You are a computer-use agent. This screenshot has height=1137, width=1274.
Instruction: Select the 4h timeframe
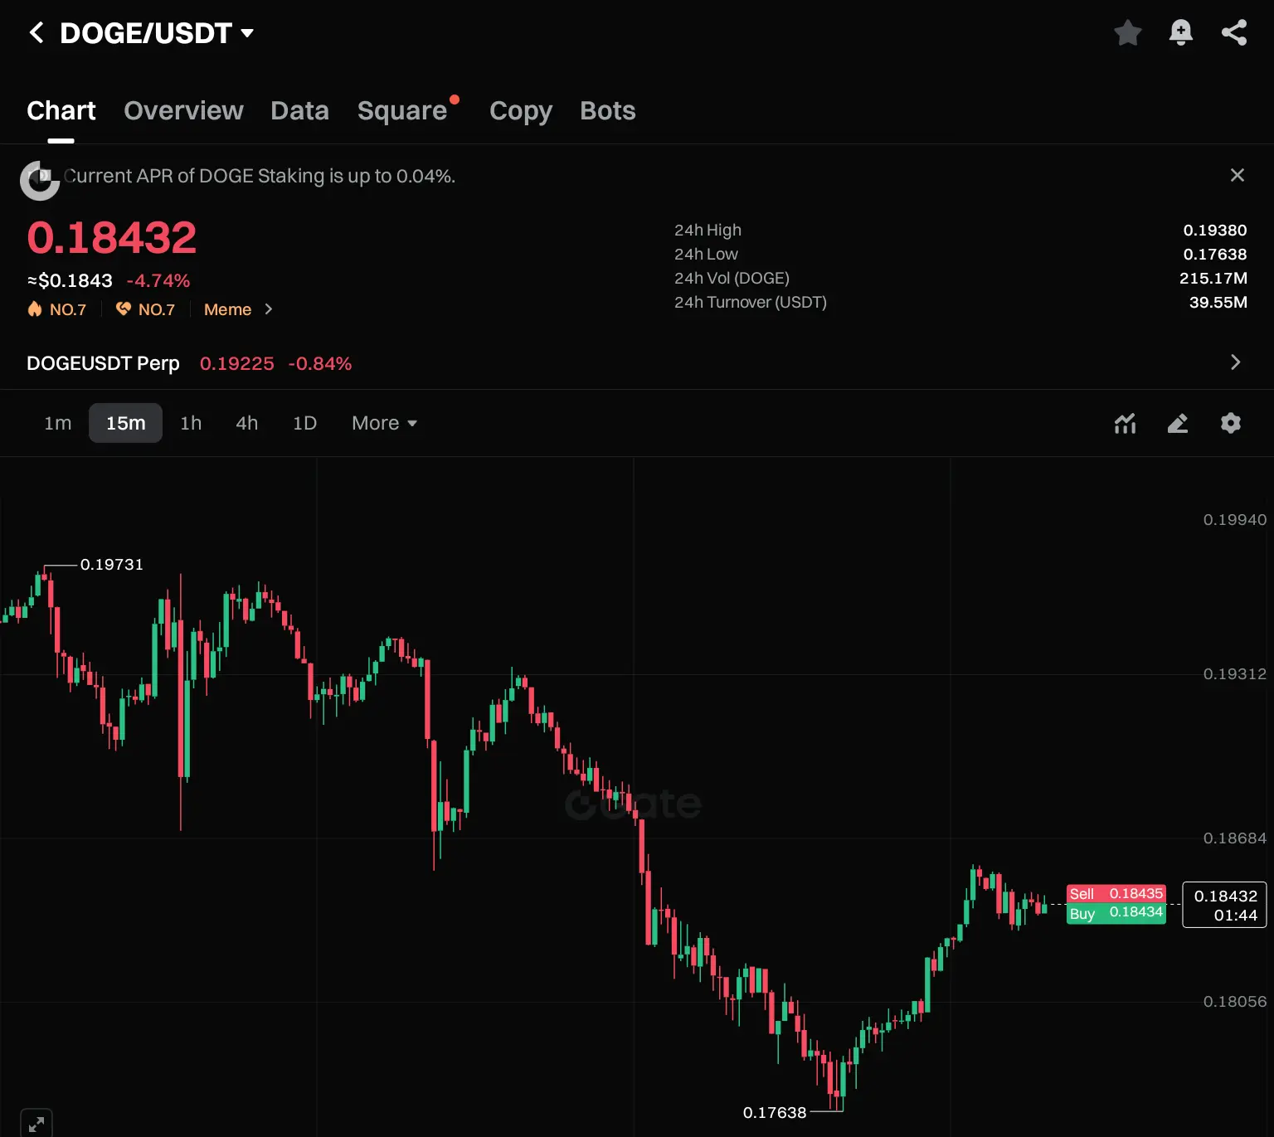[x=247, y=423]
